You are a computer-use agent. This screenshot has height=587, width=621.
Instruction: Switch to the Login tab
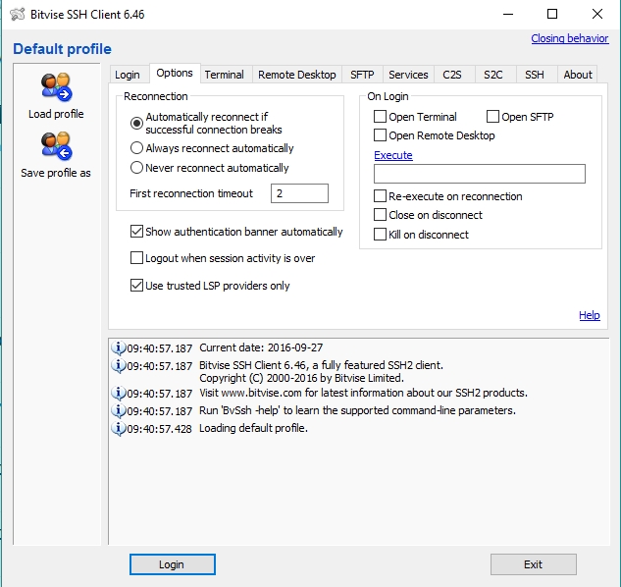pyautogui.click(x=128, y=75)
